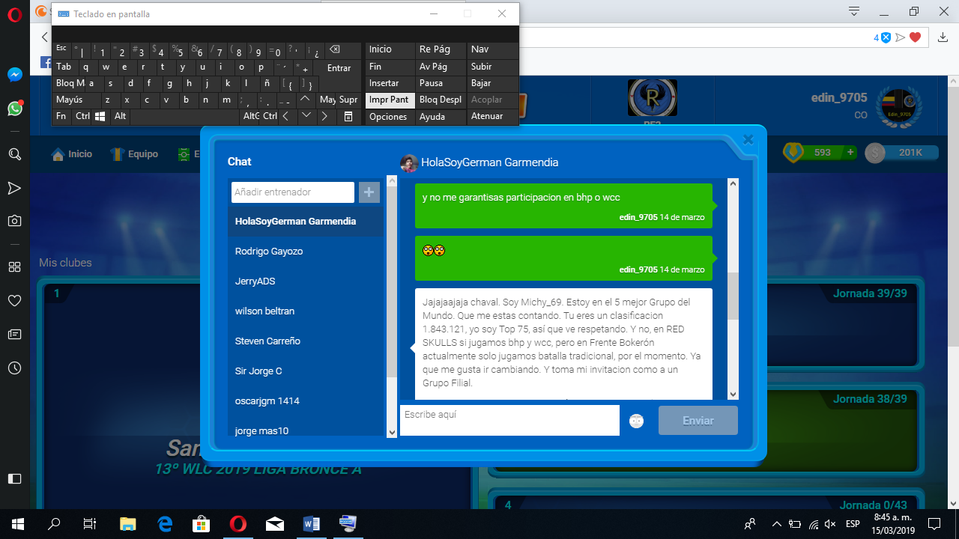Open Word from the Windows taskbar
959x539 pixels.
[x=311, y=523]
